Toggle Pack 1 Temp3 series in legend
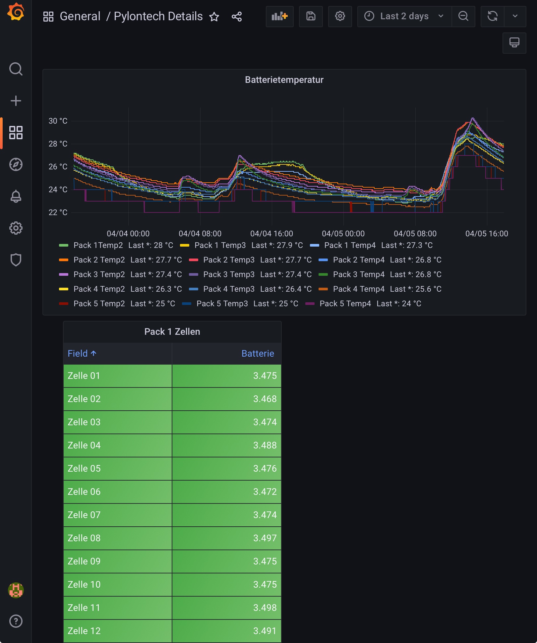 (220, 245)
